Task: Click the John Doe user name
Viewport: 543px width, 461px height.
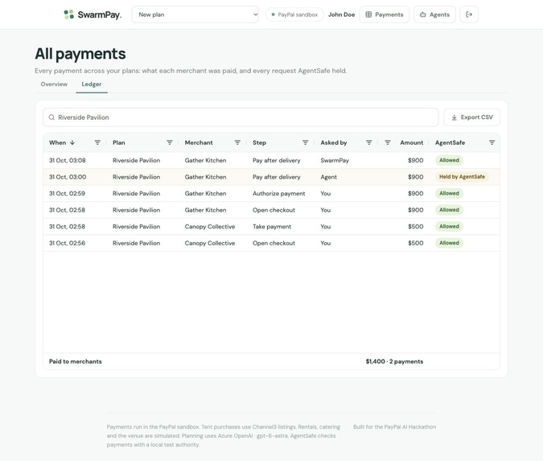Action: 341,14
